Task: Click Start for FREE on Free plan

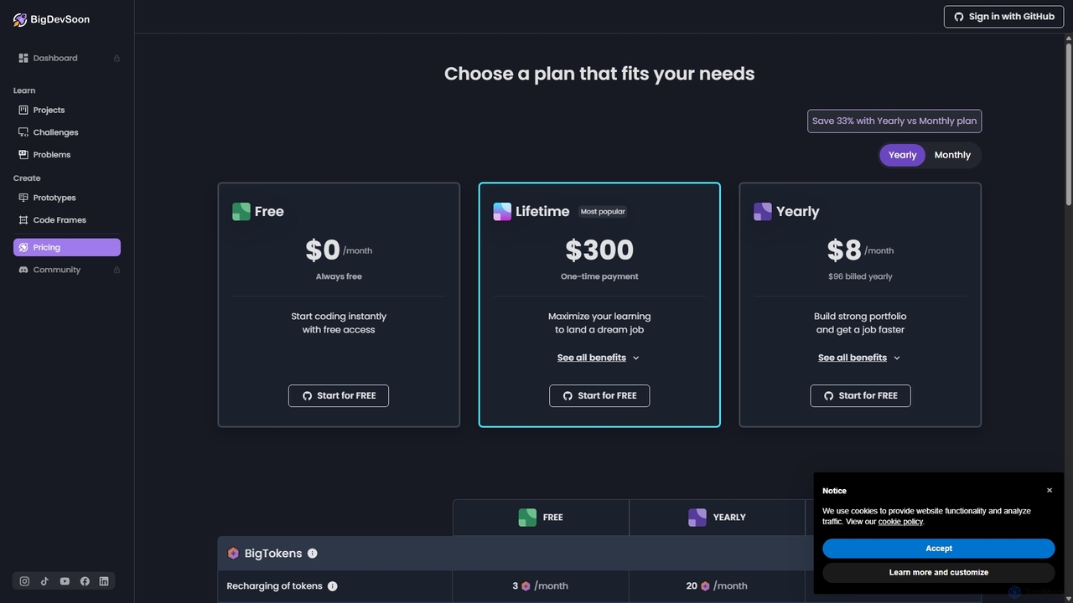Action: [339, 395]
